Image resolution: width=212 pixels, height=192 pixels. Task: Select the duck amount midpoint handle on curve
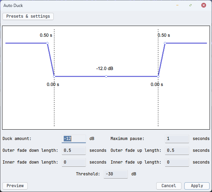tap(106, 76)
